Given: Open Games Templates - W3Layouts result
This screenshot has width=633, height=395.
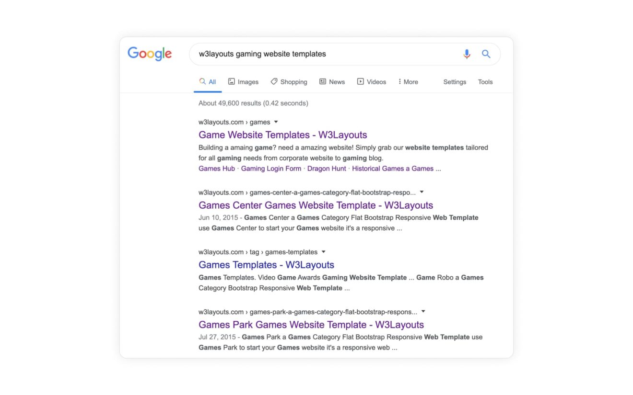Looking at the screenshot, I should pos(266,265).
